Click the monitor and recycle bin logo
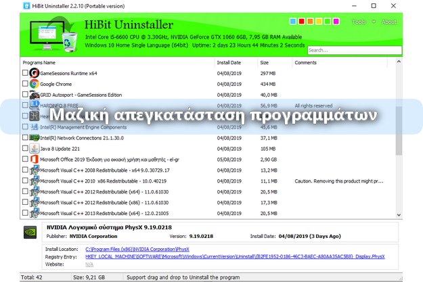The width and height of the screenshot is (423, 282). click(x=53, y=35)
